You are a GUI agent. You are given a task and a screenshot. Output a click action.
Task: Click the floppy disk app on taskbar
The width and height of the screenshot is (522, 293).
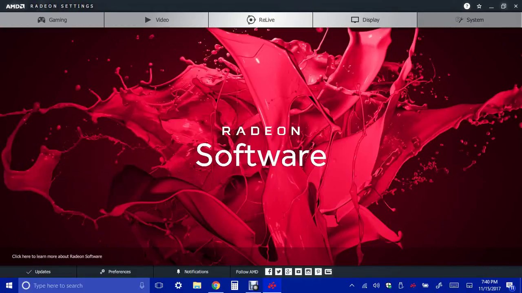(253, 285)
